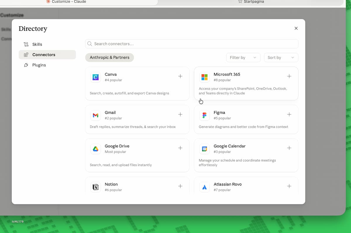
Task: Click the Google Drive logo icon
Action: point(96,149)
